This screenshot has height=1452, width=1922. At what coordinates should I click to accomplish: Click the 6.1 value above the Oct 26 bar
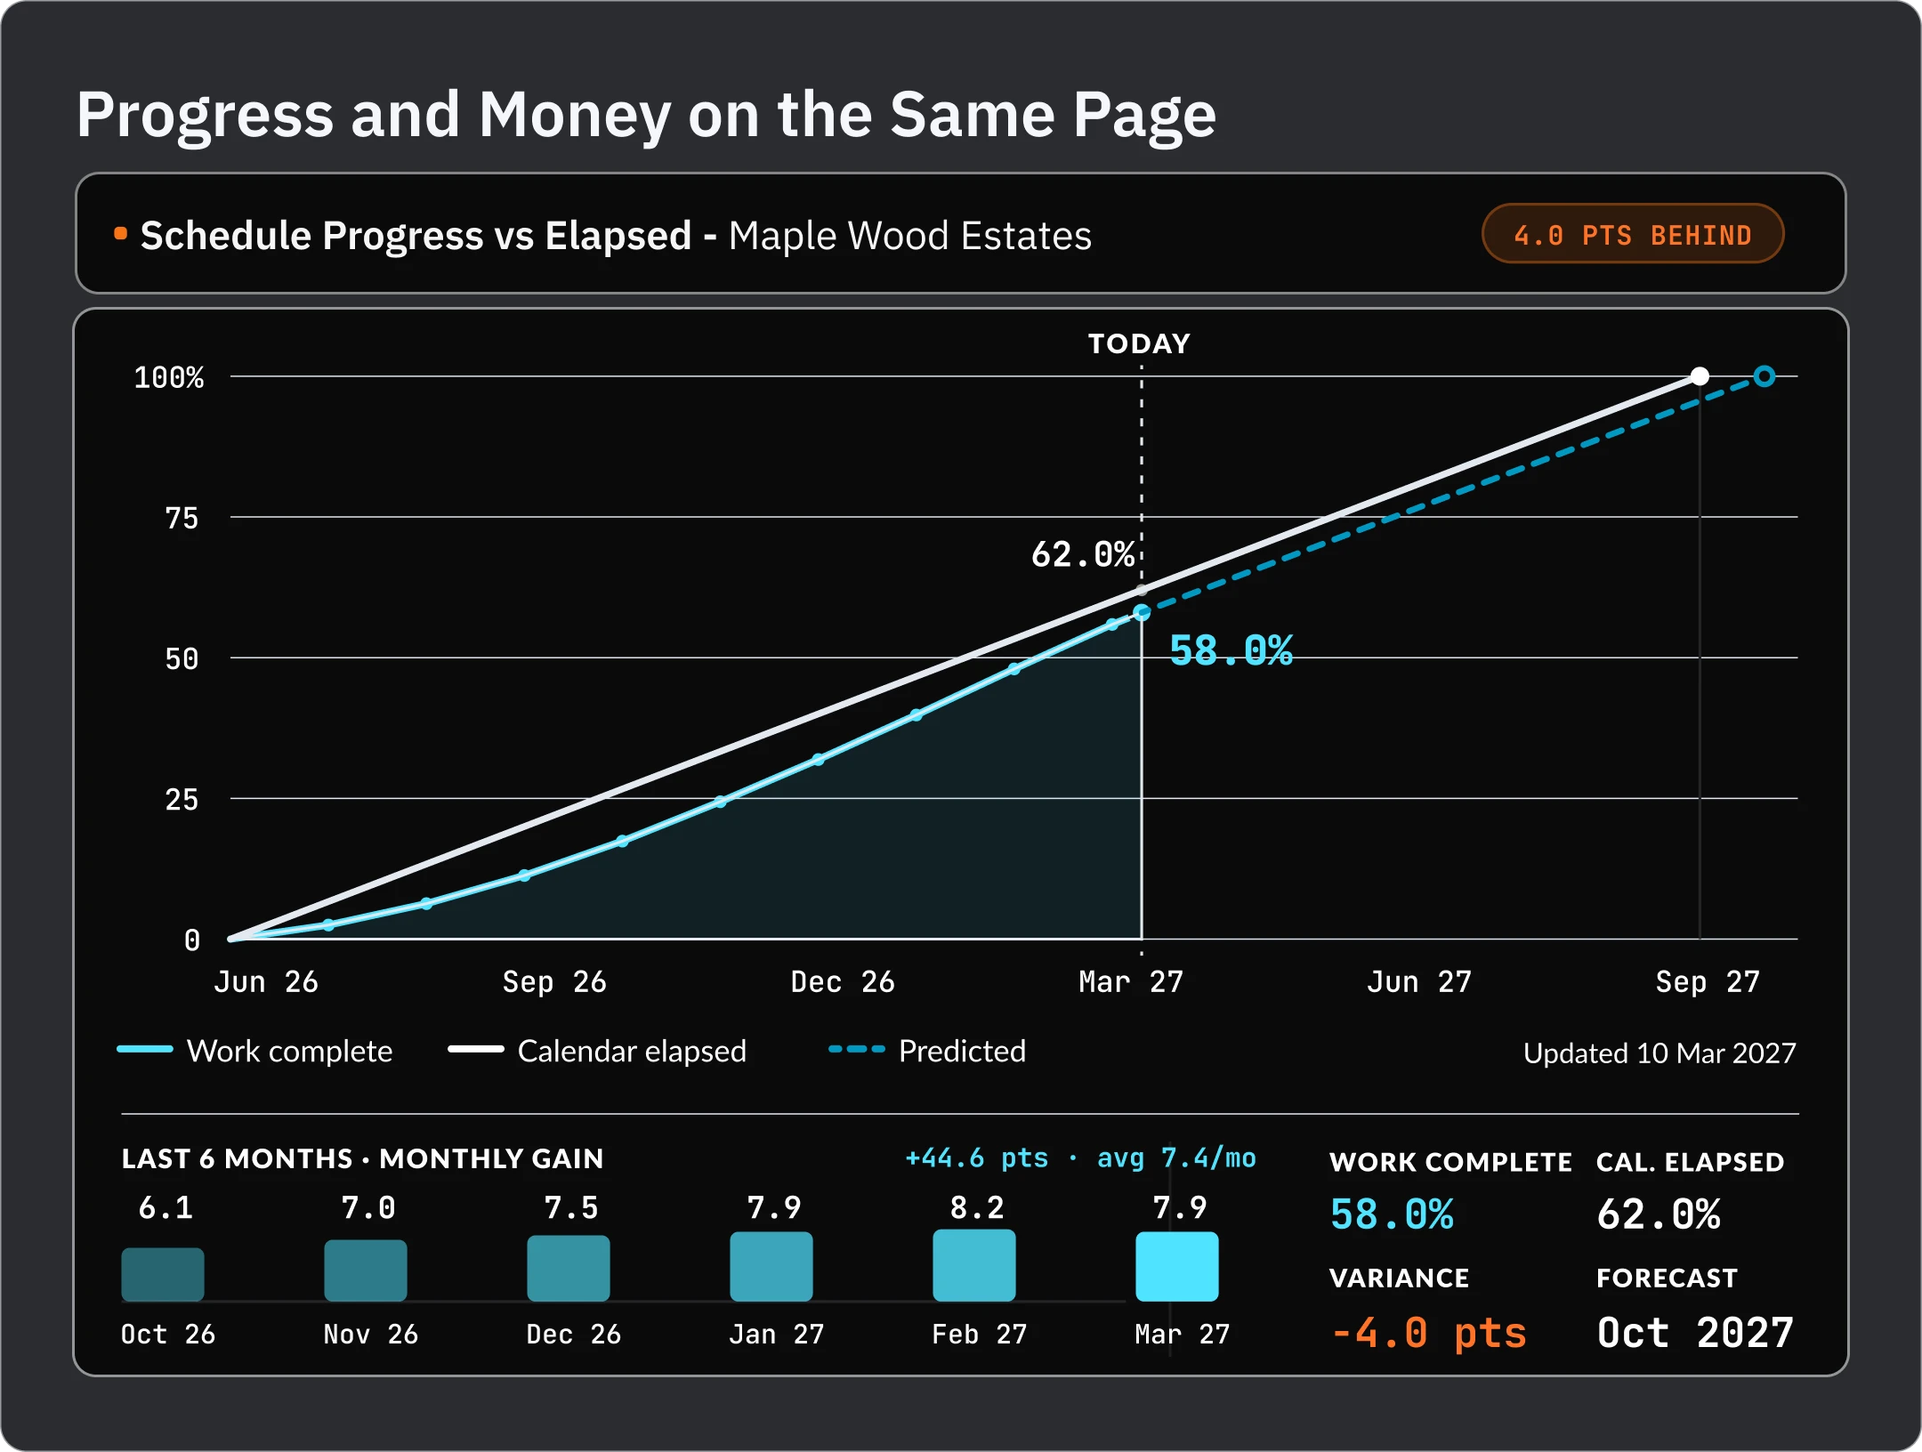pyautogui.click(x=166, y=1207)
